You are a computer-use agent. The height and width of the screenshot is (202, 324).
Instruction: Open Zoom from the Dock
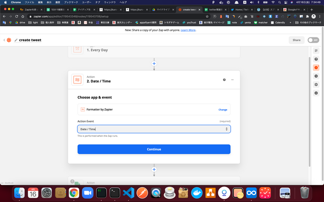click(x=88, y=193)
